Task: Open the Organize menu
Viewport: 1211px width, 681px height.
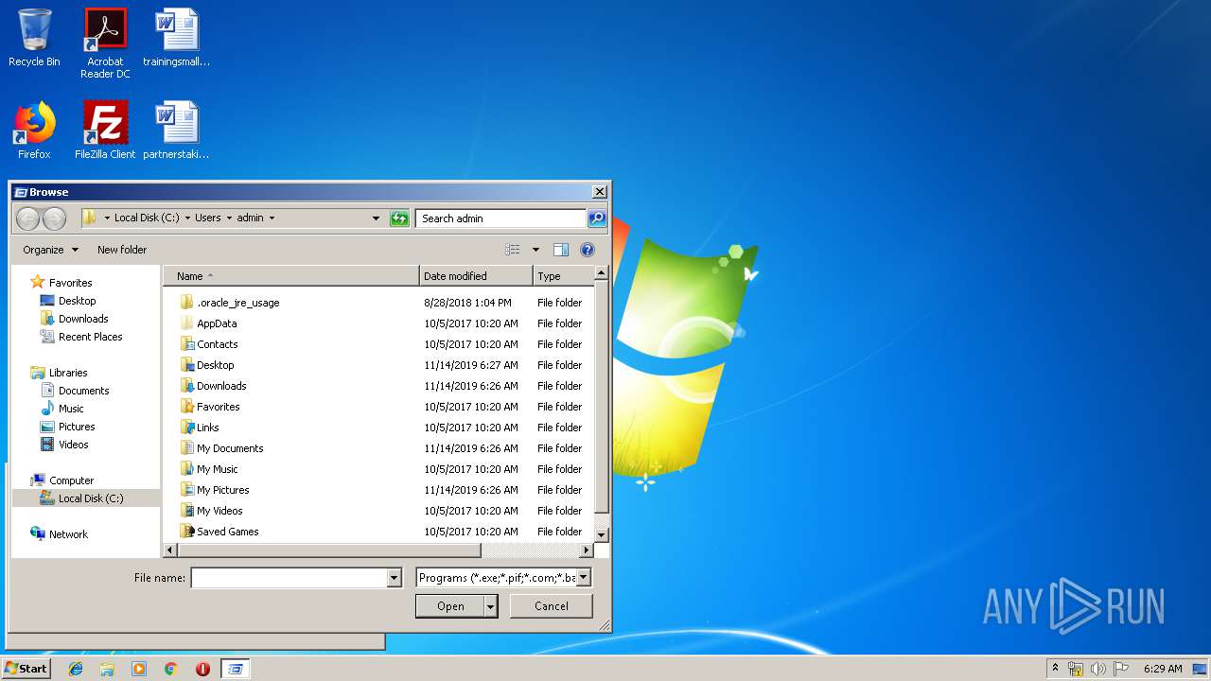Action: point(51,250)
